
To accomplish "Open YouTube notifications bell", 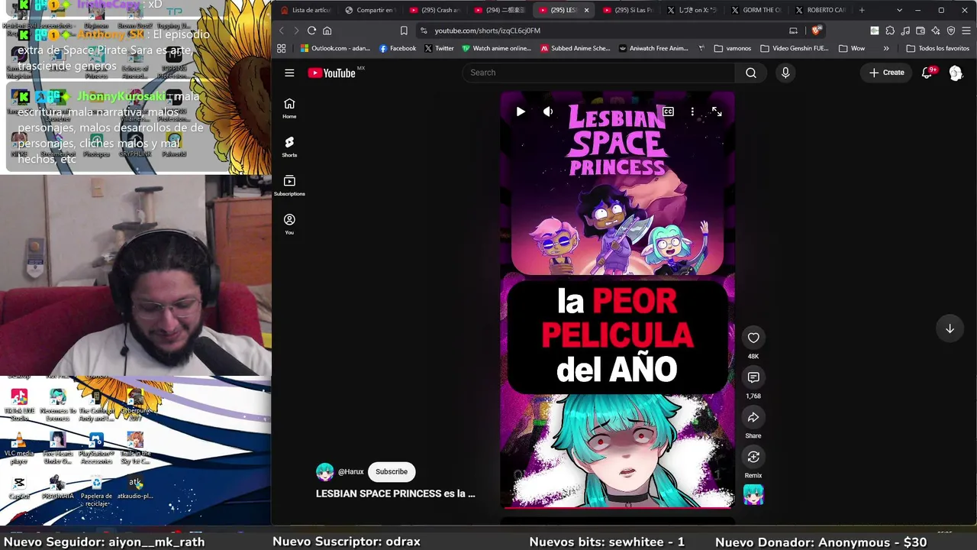I will (x=927, y=73).
